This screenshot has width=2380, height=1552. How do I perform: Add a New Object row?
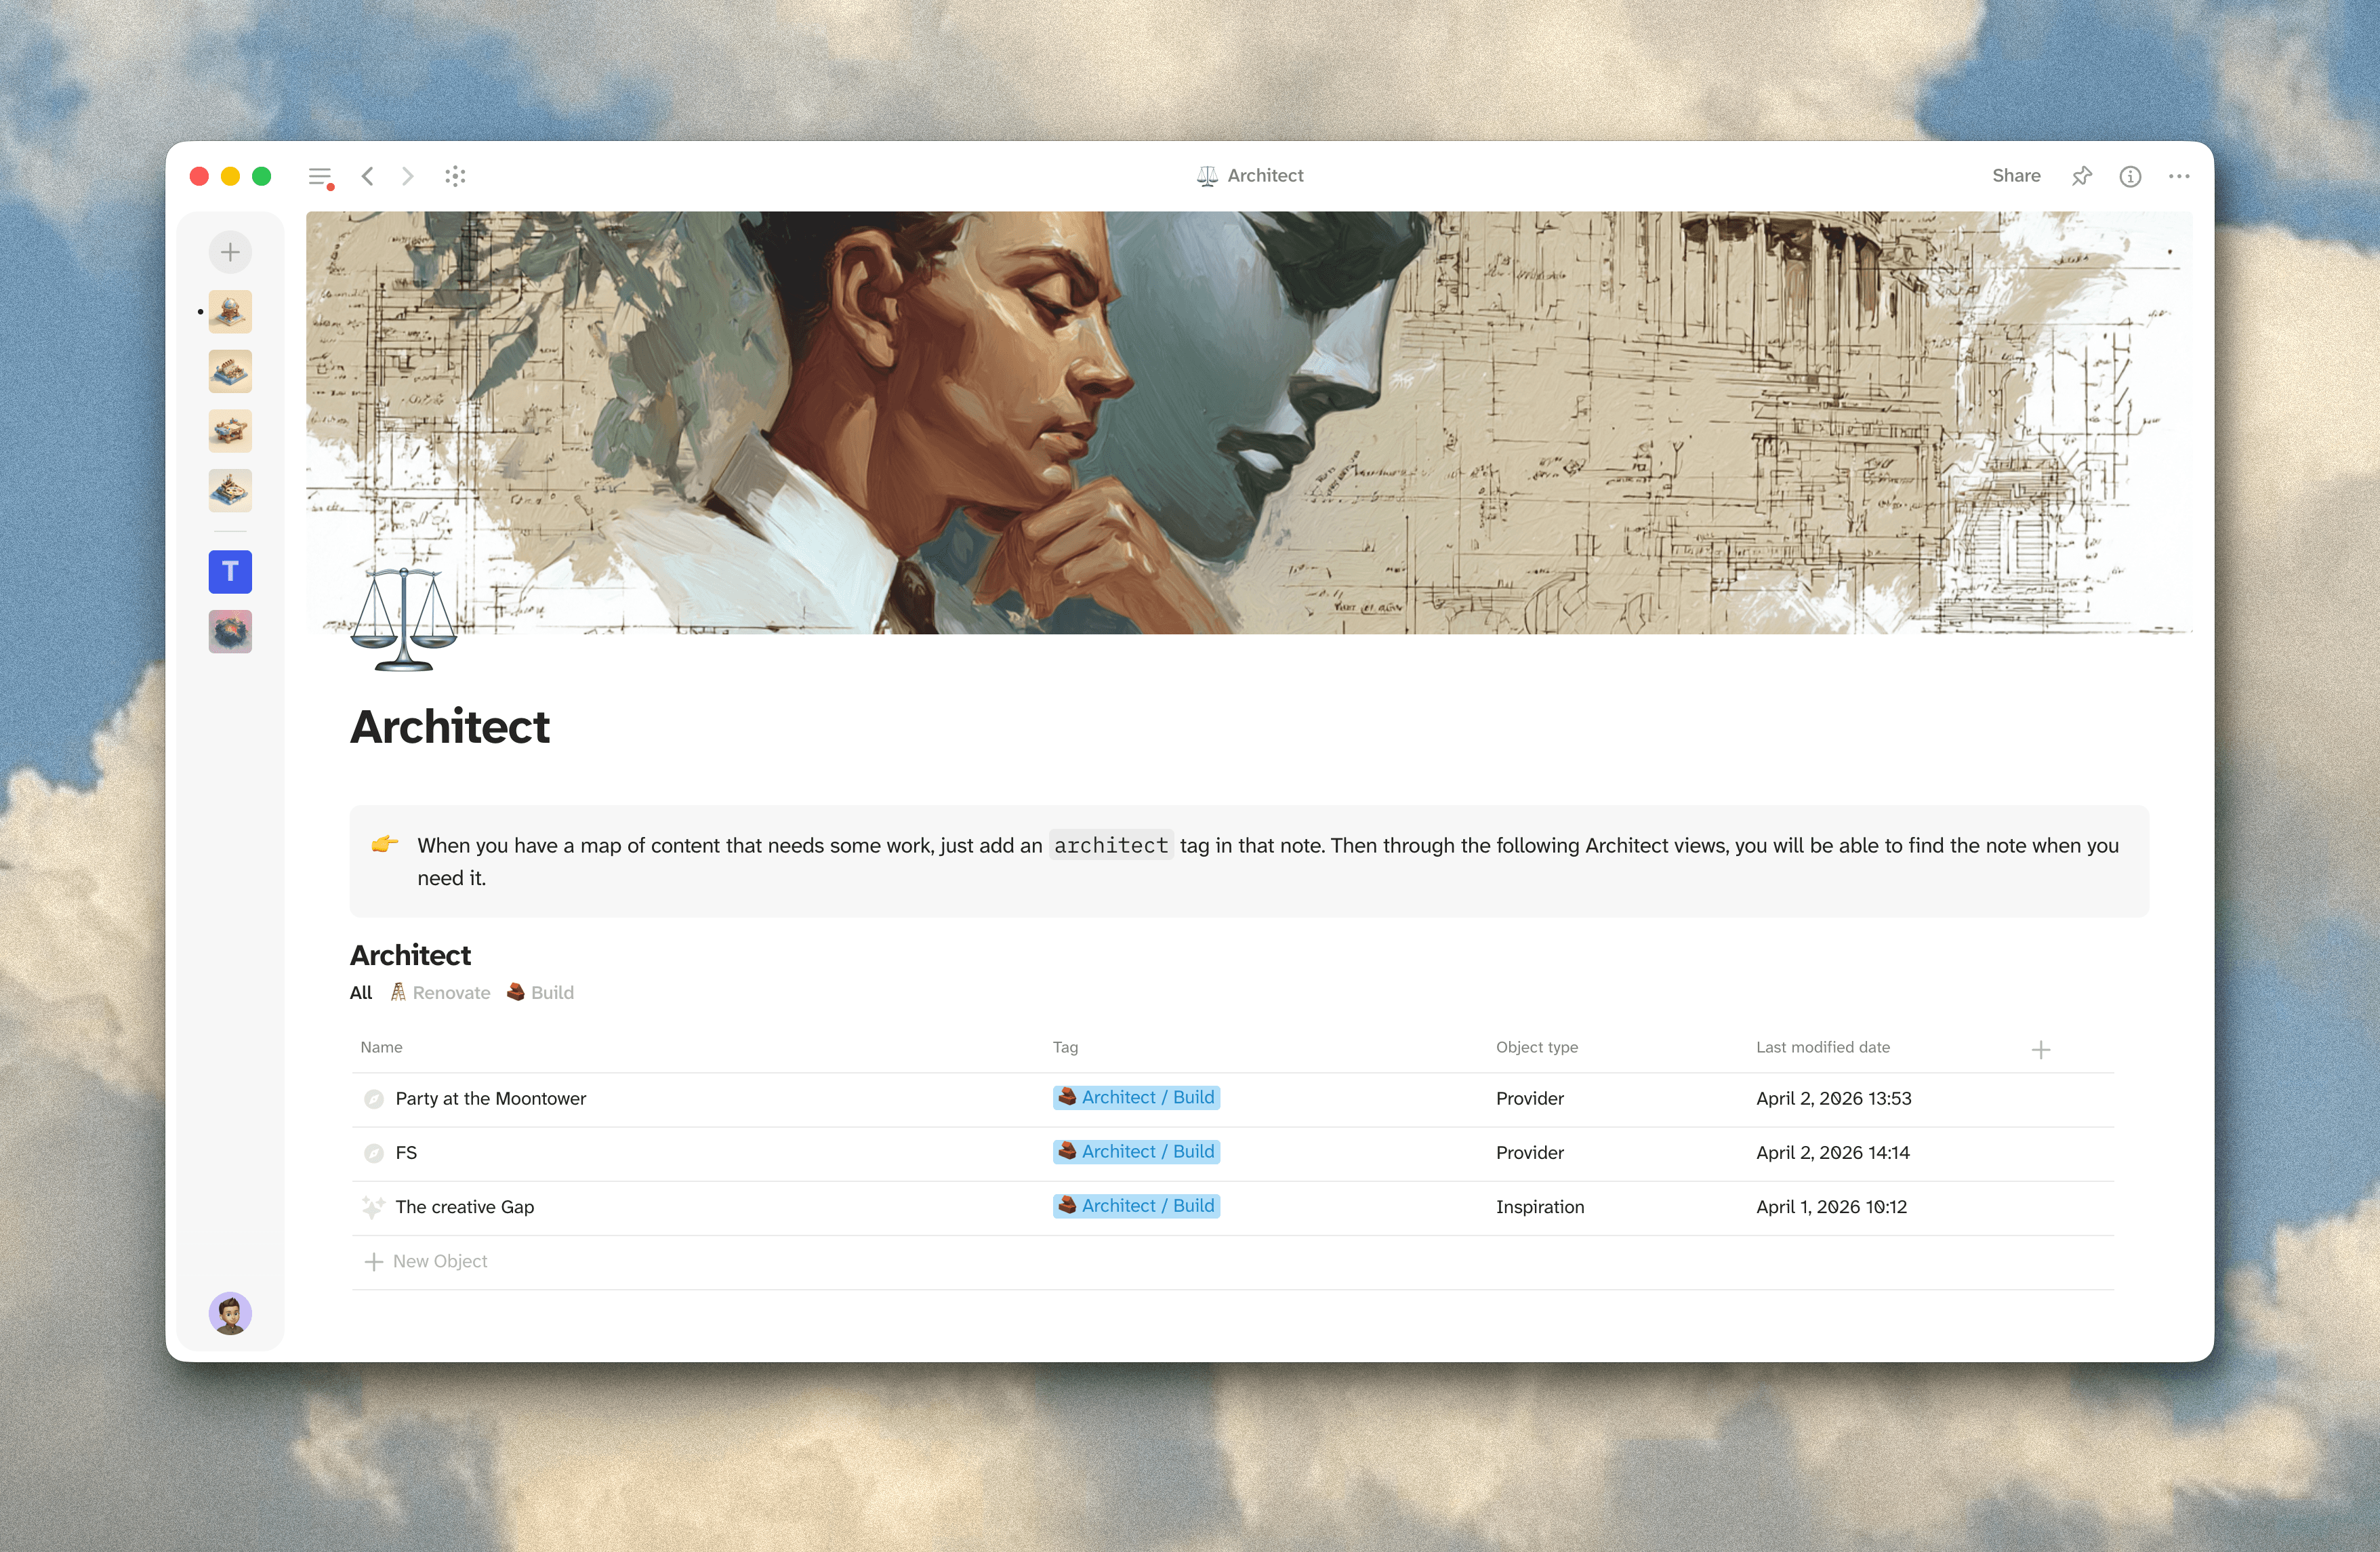point(427,1262)
